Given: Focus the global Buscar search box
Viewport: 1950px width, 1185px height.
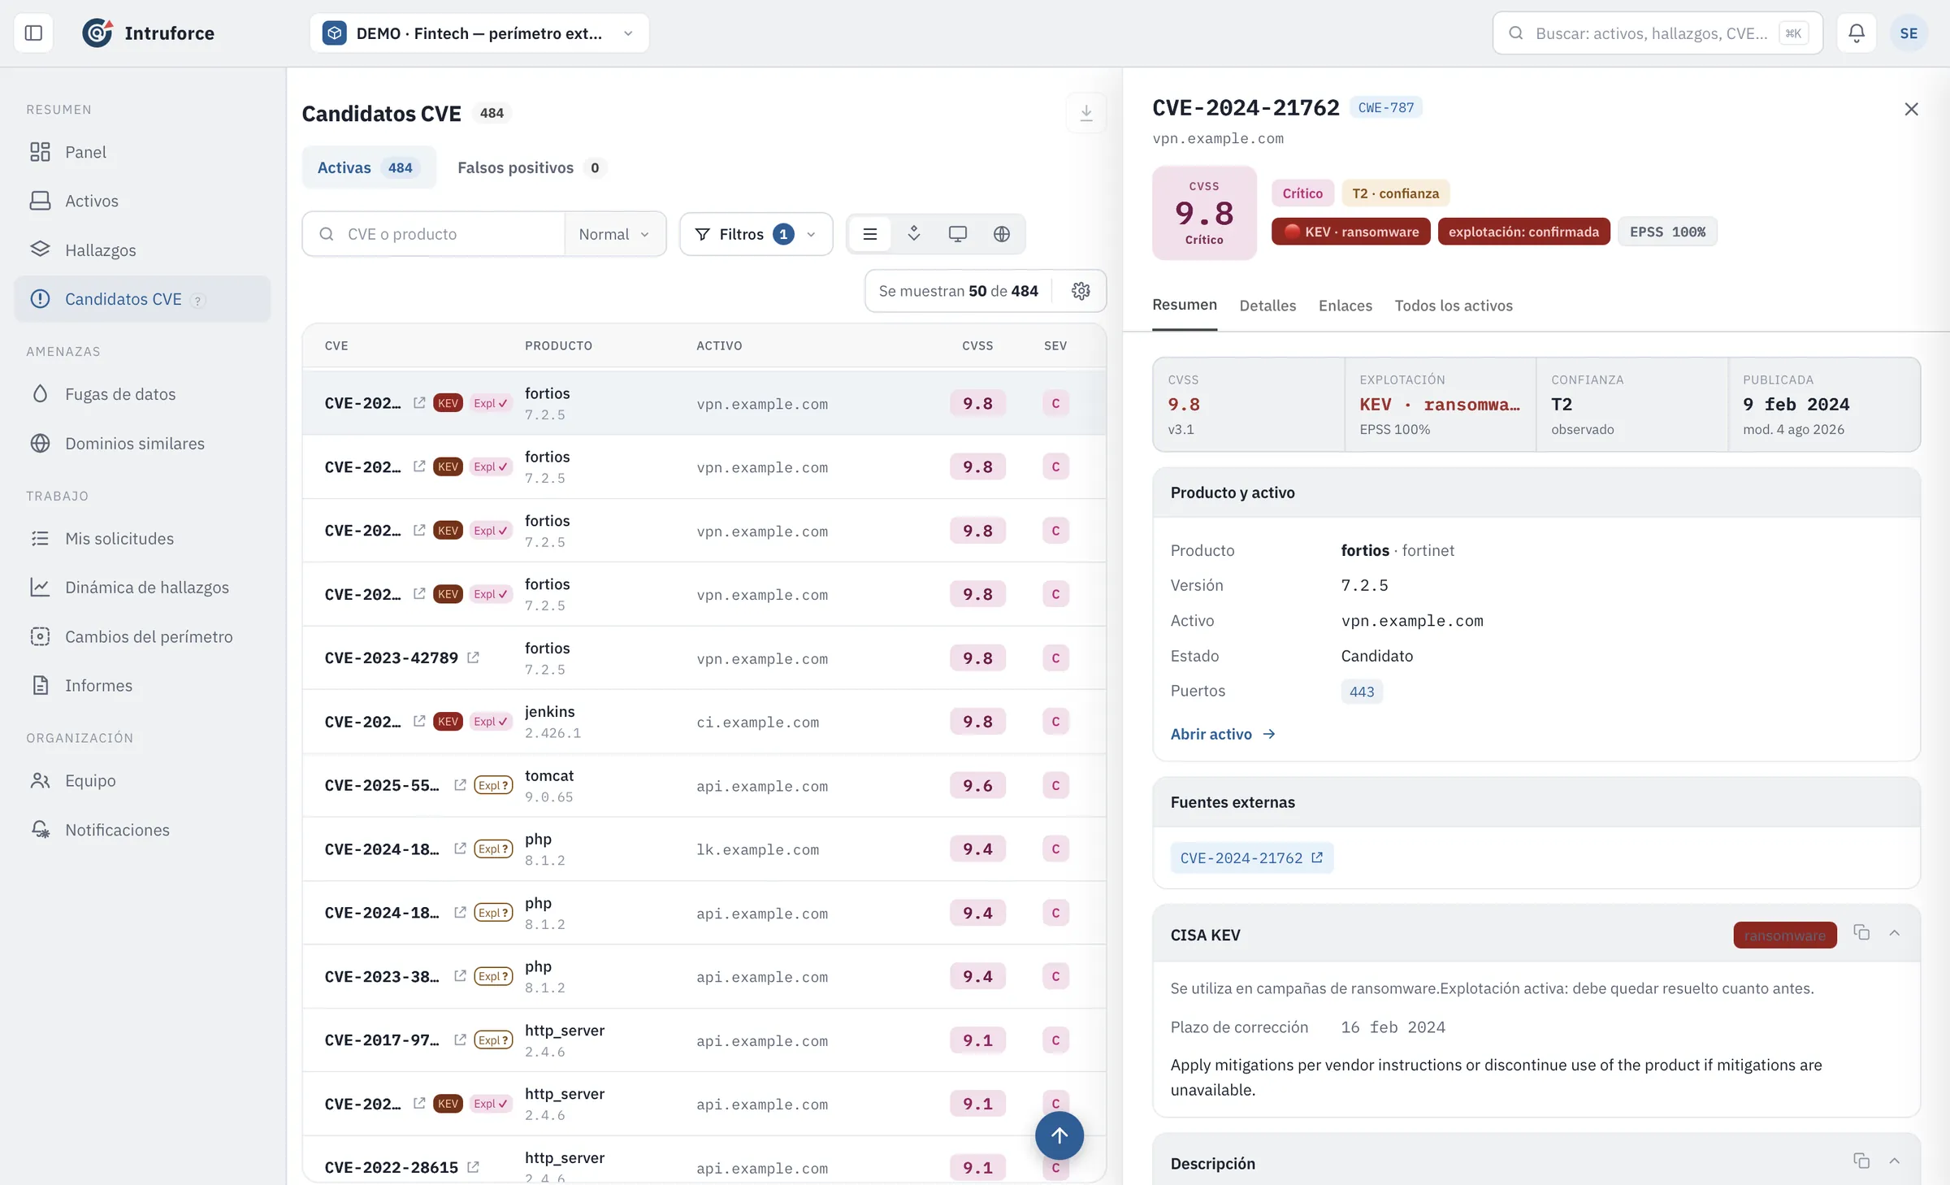Looking at the screenshot, I should click(x=1657, y=33).
